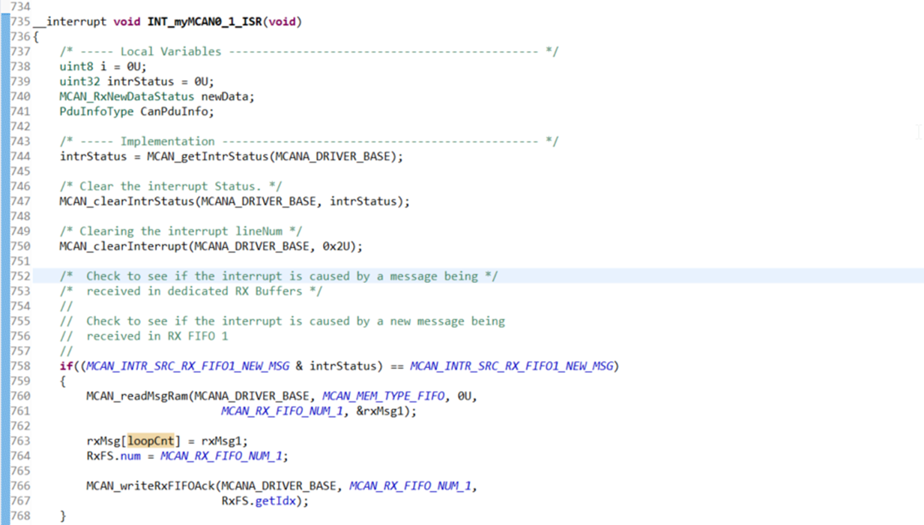Image resolution: width=924 pixels, height=525 pixels.
Task: Click the highlighted loopCnt variable
Action: coord(151,440)
